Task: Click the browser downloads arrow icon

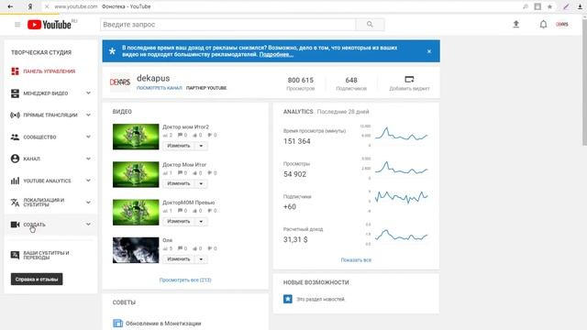Action: pyautogui.click(x=580, y=6)
